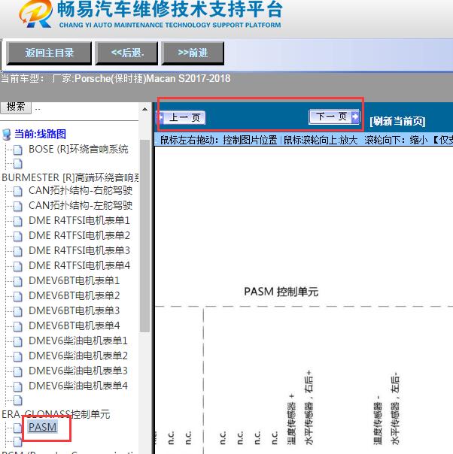Click the 搜索 button

click(x=16, y=107)
